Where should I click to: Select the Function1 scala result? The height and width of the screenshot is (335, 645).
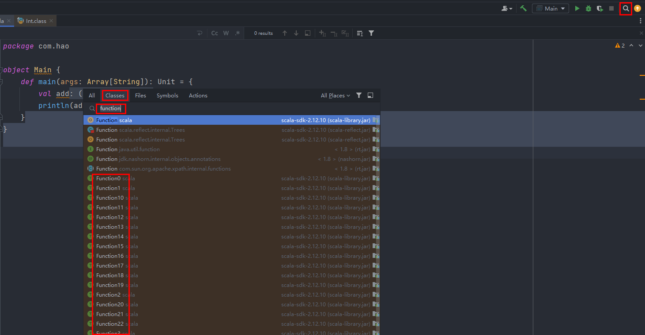(232, 188)
